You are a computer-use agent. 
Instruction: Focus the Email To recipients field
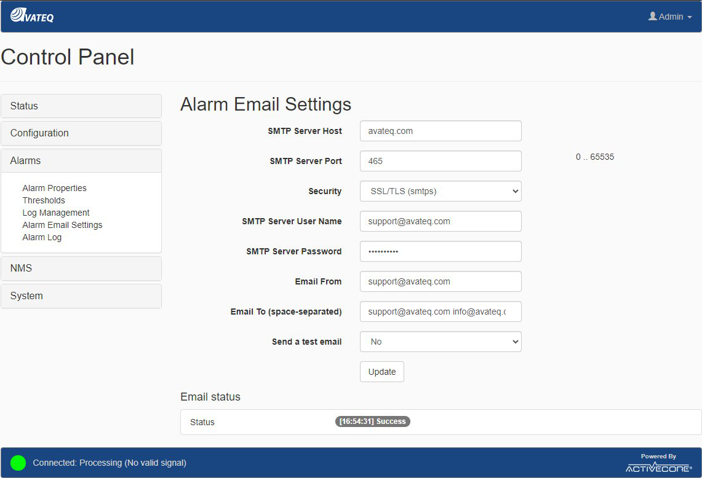click(x=441, y=311)
